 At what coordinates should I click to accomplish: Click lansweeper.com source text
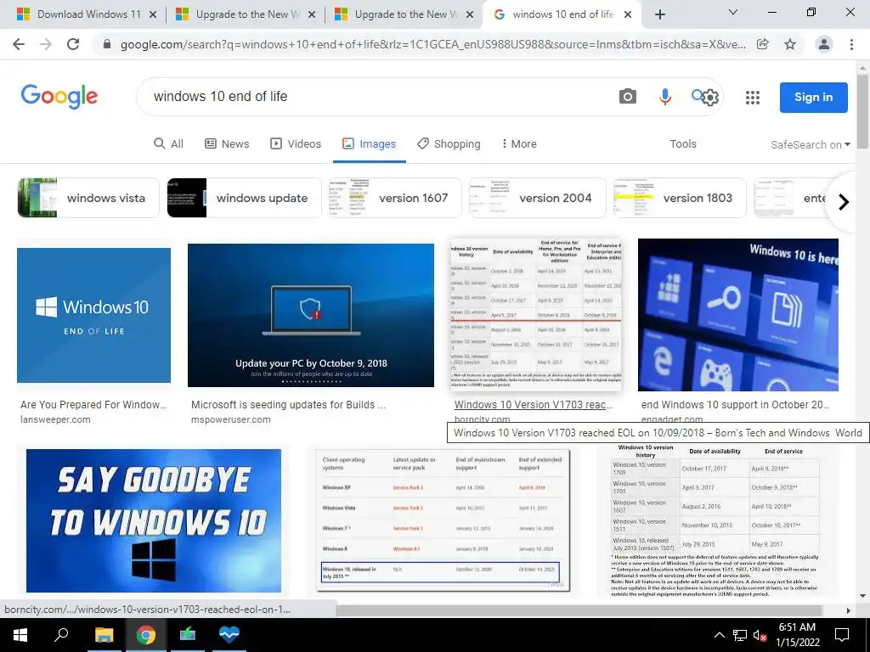(55, 419)
